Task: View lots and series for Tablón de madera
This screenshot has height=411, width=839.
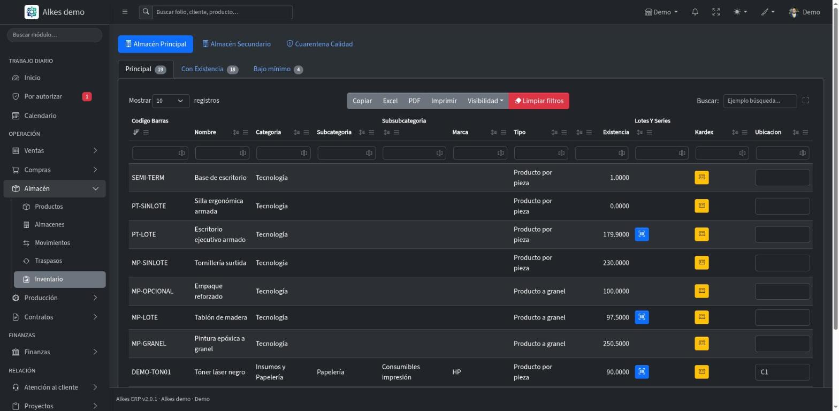Action: point(642,317)
